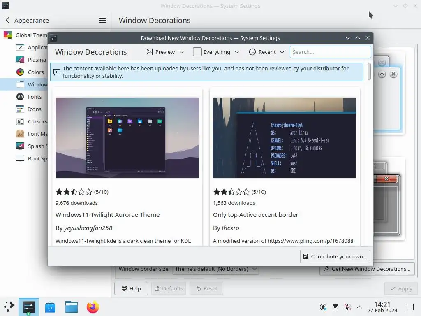This screenshot has height=316, width=421.
Task: Open the Preview view mode dropdown
Action: pyautogui.click(x=165, y=52)
